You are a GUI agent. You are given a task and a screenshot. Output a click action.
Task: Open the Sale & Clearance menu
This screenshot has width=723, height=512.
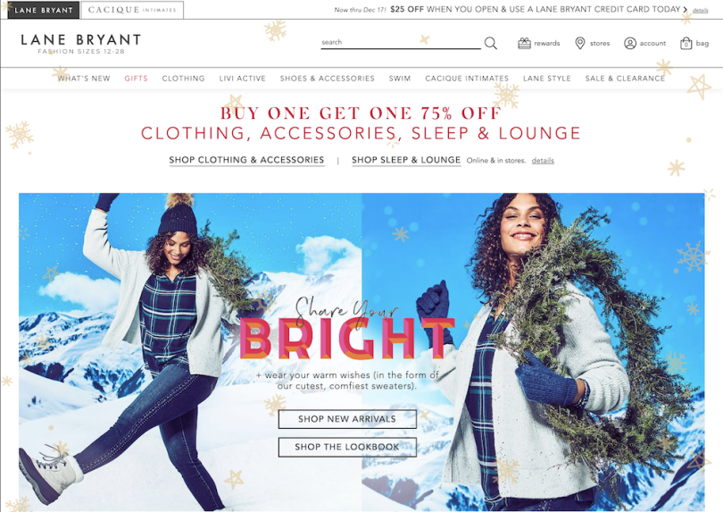click(x=625, y=79)
